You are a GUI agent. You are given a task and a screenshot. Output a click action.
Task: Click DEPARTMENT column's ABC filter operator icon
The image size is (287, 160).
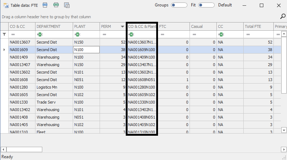pyautogui.click(x=39, y=34)
